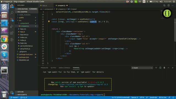Open the Manage gear in activity bar
176x99 pixels.
pyautogui.click(x=12, y=93)
